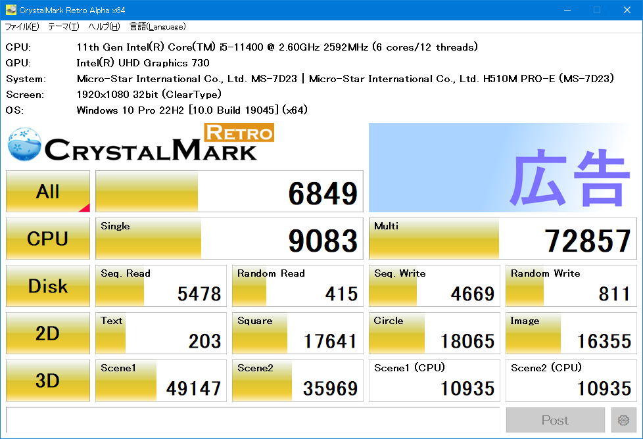
Task: Click the System motherboard info line
Action: (x=345, y=79)
